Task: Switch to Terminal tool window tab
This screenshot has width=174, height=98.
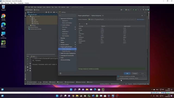Action: [60, 82]
